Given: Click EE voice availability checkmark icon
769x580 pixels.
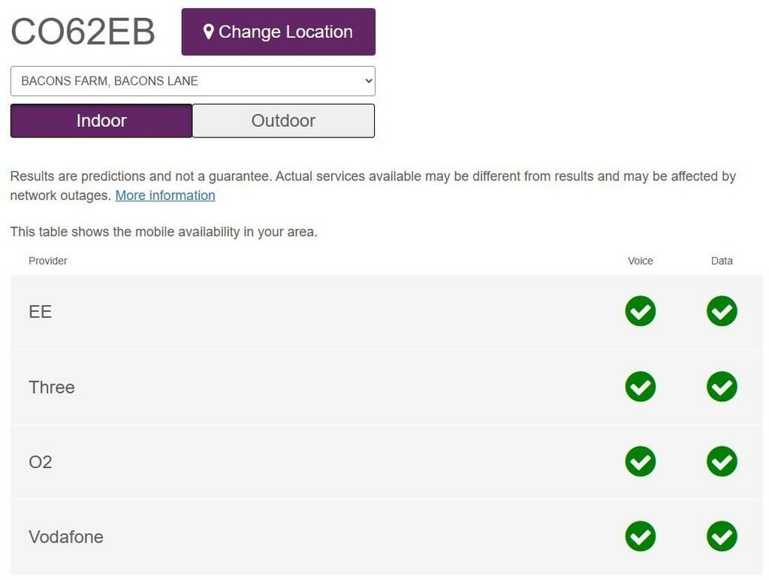Looking at the screenshot, I should [640, 311].
